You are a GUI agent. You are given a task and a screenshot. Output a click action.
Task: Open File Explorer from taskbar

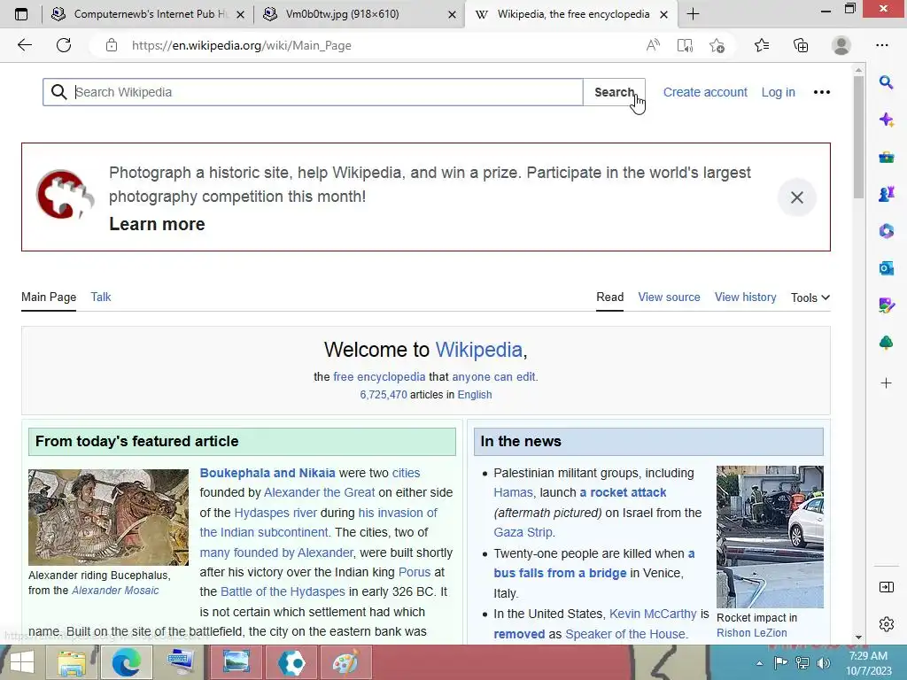[x=72, y=662]
